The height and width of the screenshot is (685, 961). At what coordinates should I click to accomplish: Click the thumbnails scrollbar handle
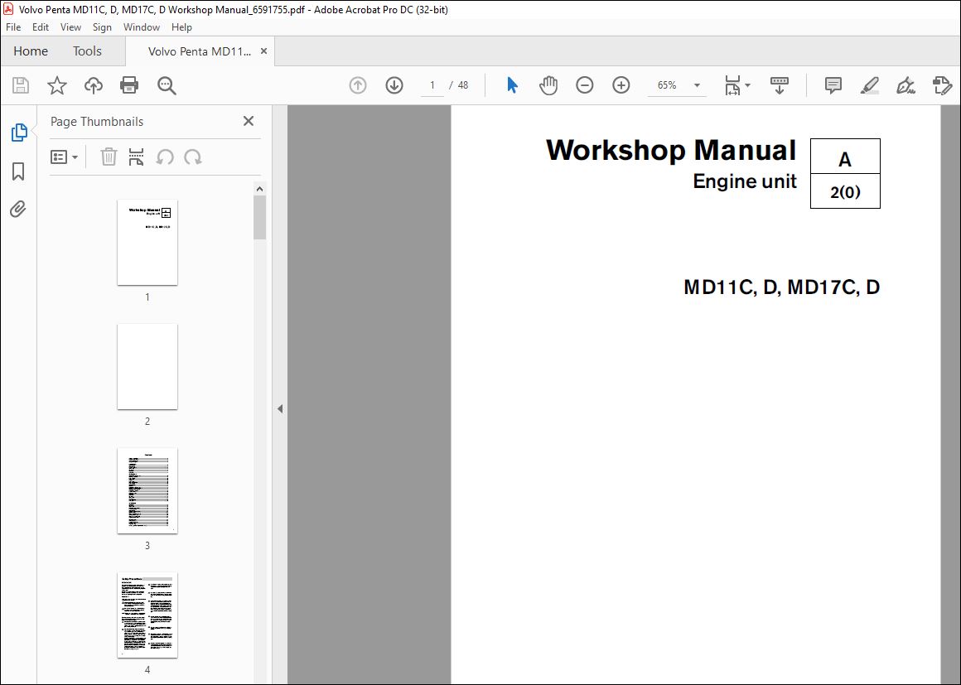(x=260, y=218)
